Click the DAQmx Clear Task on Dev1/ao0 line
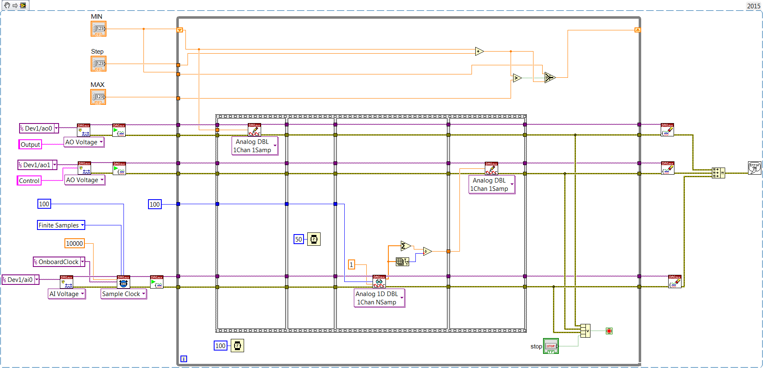Screen dimensions: 763x368 pos(667,130)
